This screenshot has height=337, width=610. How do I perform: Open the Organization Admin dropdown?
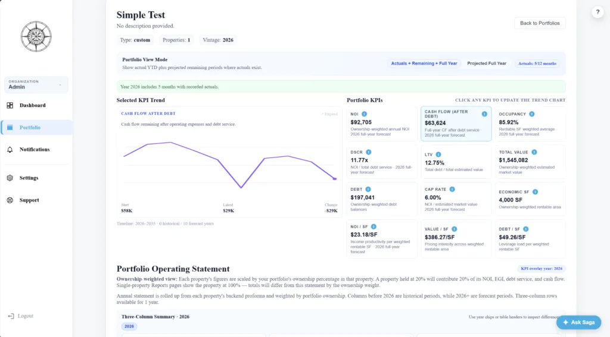coord(36,84)
